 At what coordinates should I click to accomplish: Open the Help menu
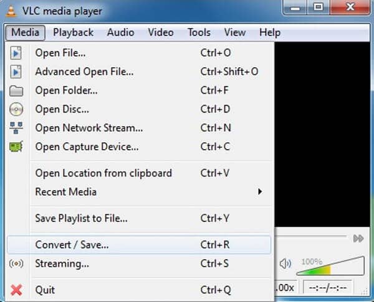[270, 32]
